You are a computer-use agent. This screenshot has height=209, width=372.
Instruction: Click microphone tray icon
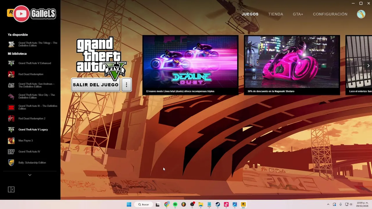[341, 204]
